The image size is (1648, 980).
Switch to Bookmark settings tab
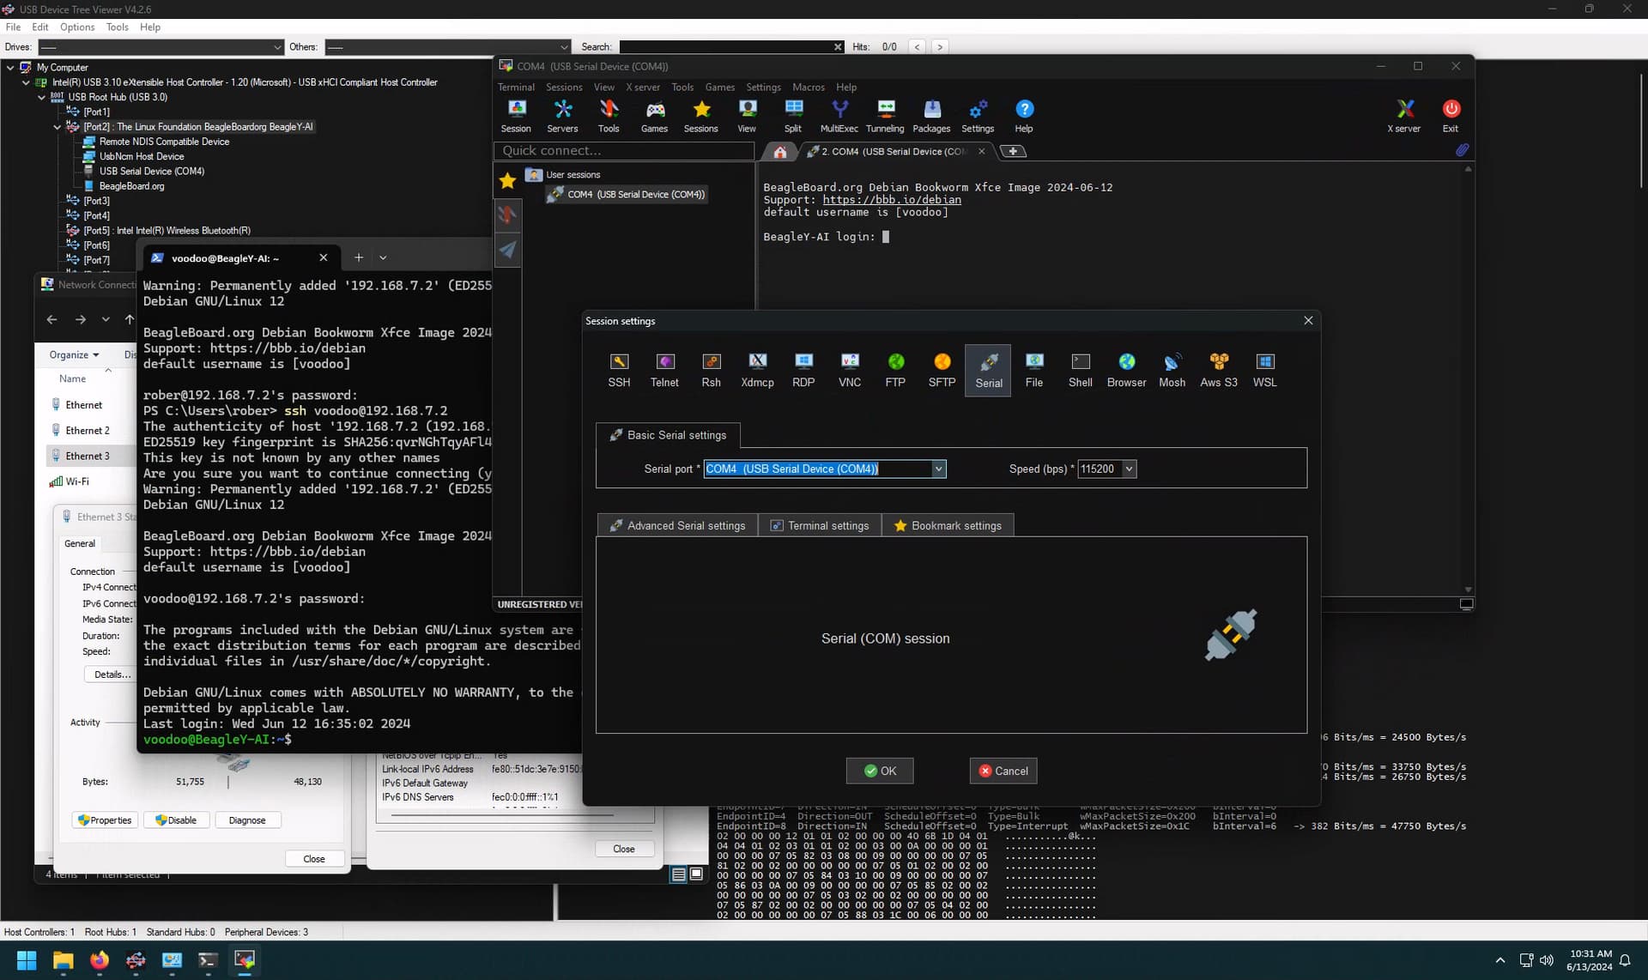[x=948, y=525]
